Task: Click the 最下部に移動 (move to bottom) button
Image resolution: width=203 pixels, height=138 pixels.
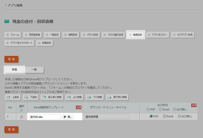Action: tap(117, 97)
